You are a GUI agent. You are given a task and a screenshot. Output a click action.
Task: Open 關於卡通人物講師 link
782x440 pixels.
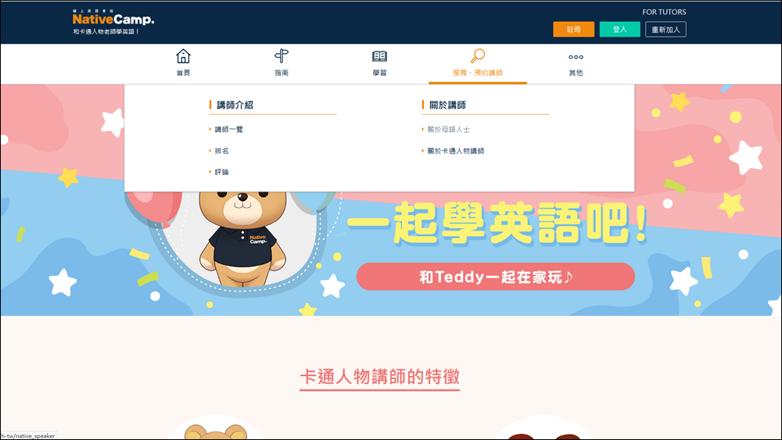455,151
